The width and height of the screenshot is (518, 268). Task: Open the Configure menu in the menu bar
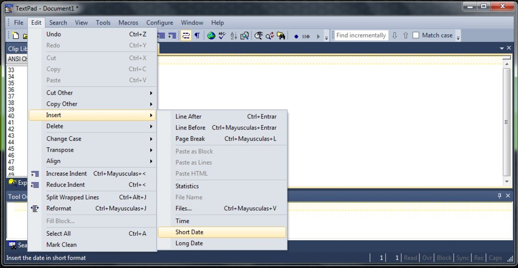159,23
